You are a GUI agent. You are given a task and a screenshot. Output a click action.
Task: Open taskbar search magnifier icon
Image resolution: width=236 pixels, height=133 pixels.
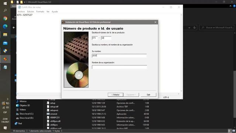(x=5, y=10)
